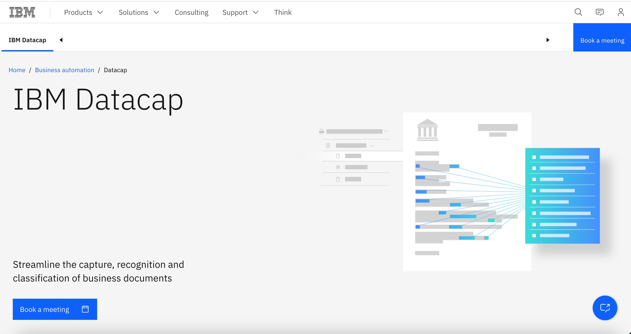Open the Consulting menu item
The image size is (631, 334).
pyautogui.click(x=192, y=12)
